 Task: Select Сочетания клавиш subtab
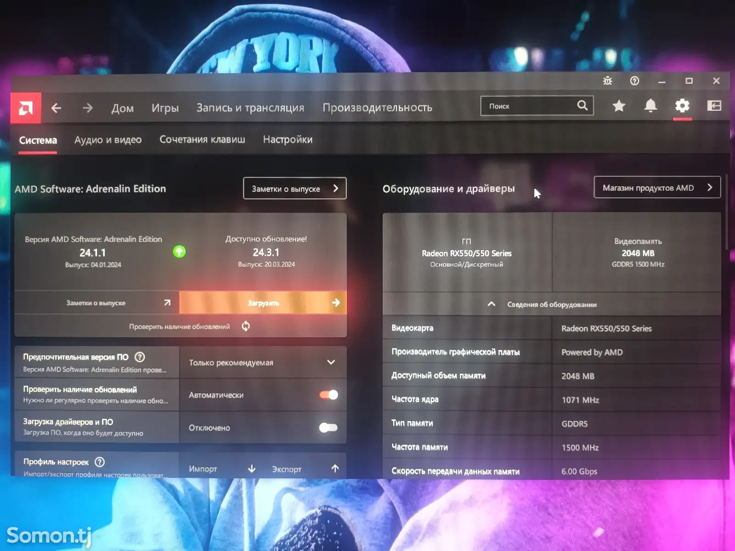202,139
